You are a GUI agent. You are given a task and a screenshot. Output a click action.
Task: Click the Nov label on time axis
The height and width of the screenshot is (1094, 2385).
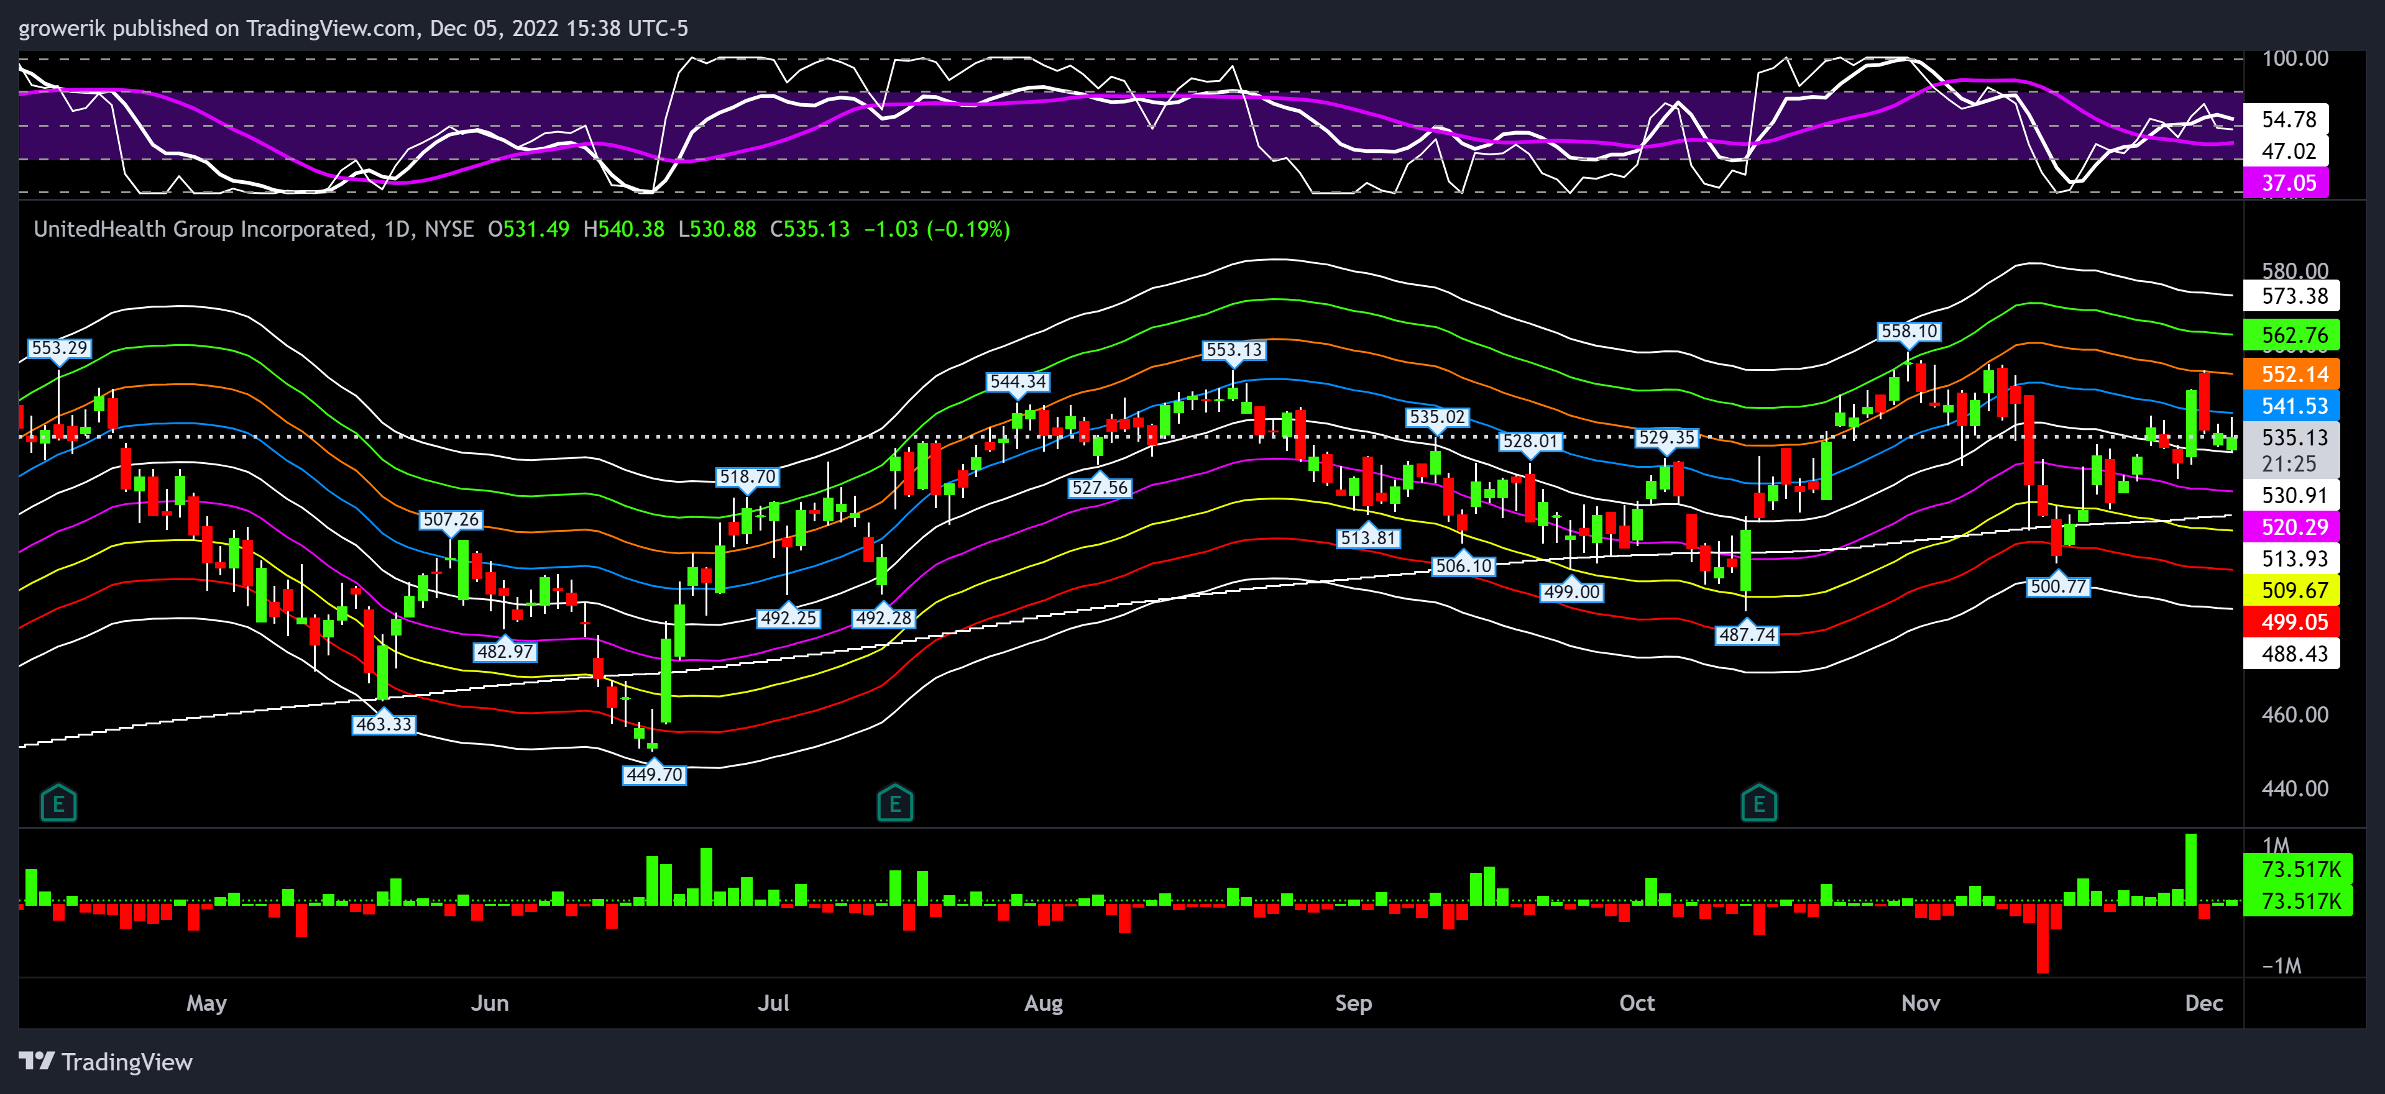coord(1920,1003)
